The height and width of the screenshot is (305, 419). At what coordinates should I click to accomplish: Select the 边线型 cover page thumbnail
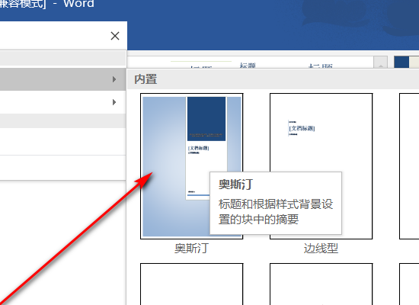321,166
